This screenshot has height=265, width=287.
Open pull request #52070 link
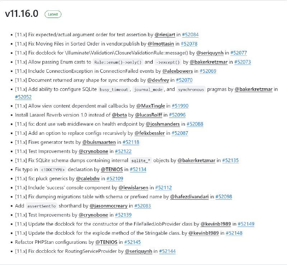184,80
